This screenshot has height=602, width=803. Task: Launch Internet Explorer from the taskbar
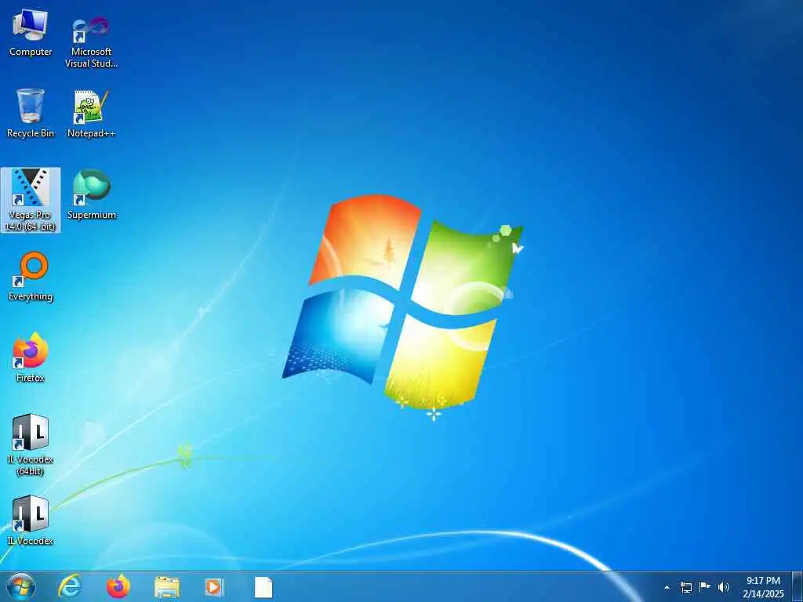click(70, 586)
